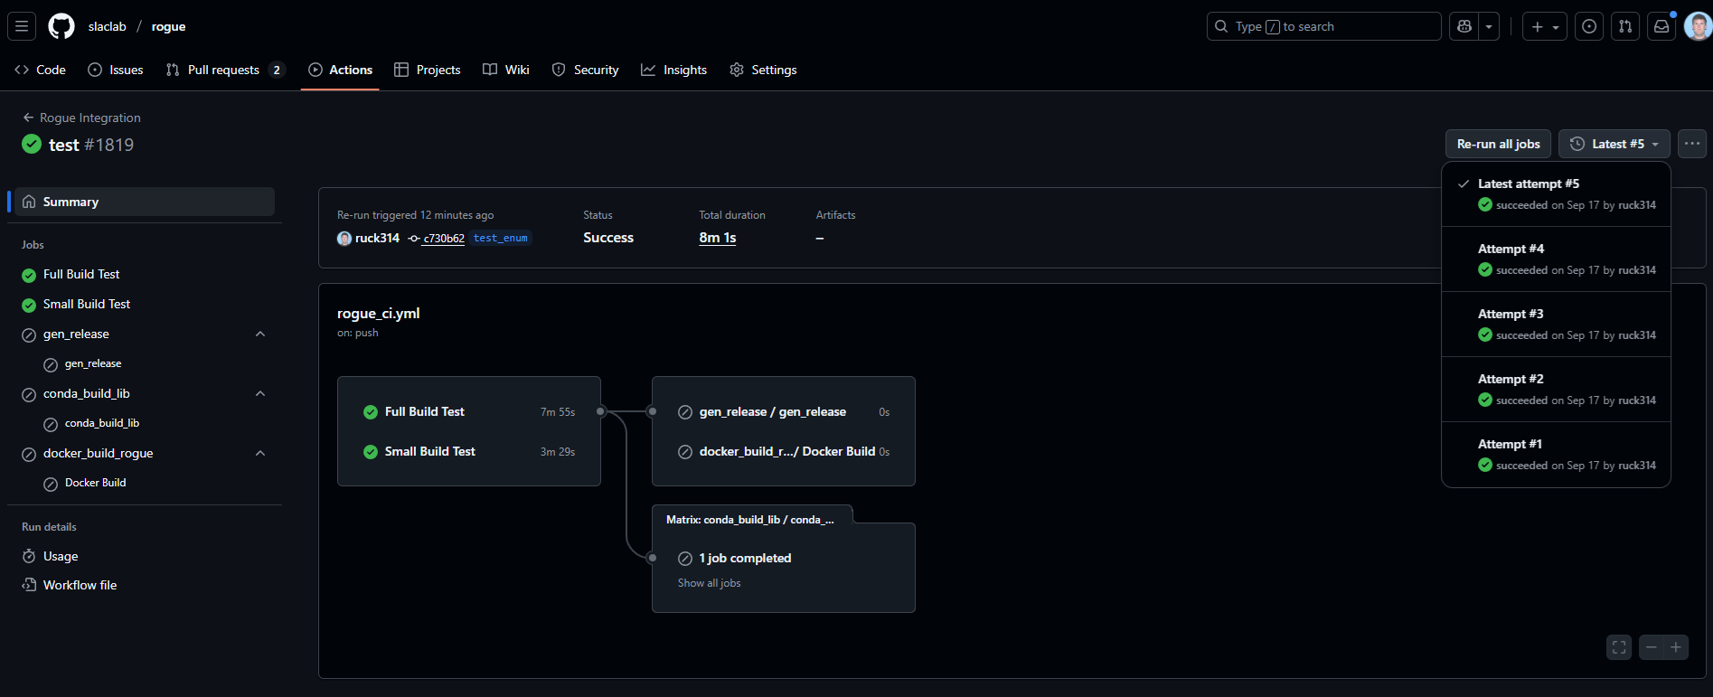Click the pull requests icon in header
The image size is (1713, 697).
click(x=1625, y=26)
